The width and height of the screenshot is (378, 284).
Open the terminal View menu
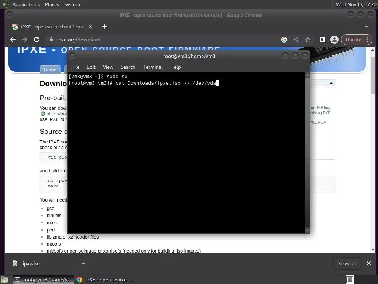pos(108,67)
